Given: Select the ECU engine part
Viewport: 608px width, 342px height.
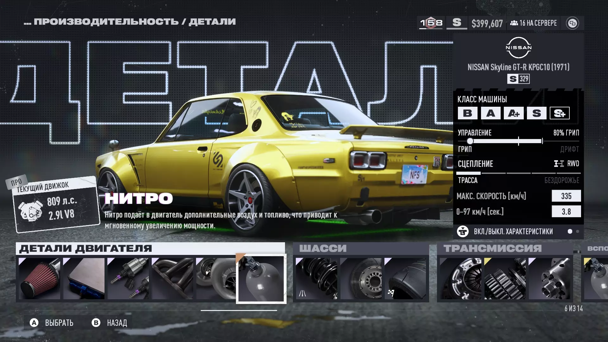Looking at the screenshot, I should click(x=84, y=278).
